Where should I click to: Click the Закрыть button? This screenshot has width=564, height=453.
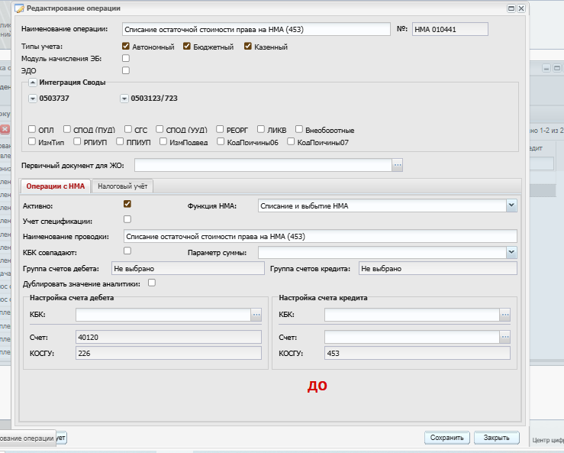click(x=496, y=438)
